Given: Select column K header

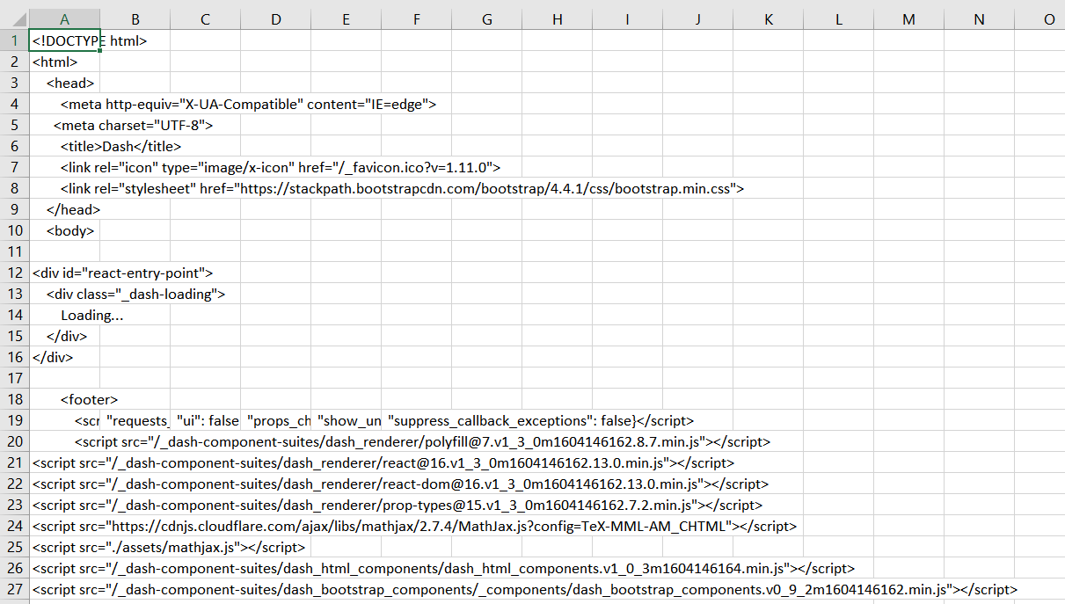Looking at the screenshot, I should tap(769, 19).
